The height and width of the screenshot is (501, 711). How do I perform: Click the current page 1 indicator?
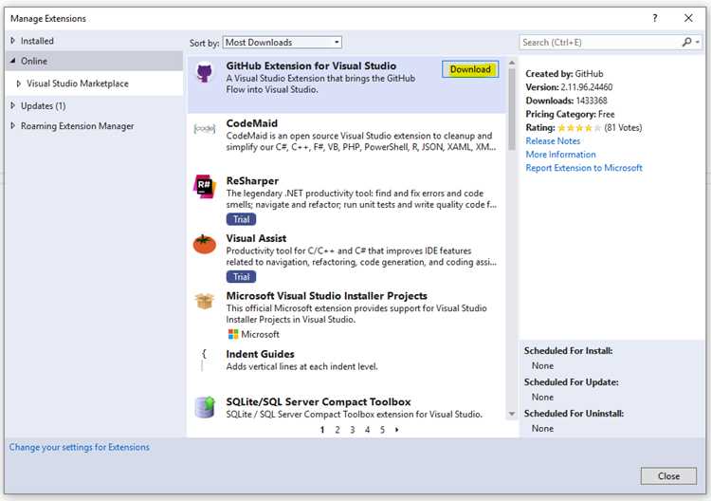322,430
